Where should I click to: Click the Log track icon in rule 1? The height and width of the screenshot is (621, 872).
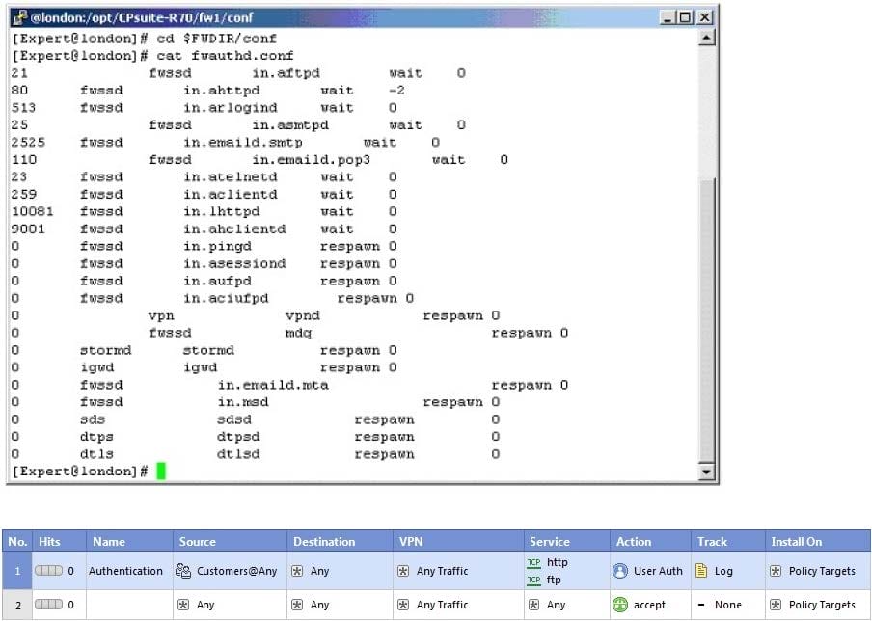[x=701, y=571]
